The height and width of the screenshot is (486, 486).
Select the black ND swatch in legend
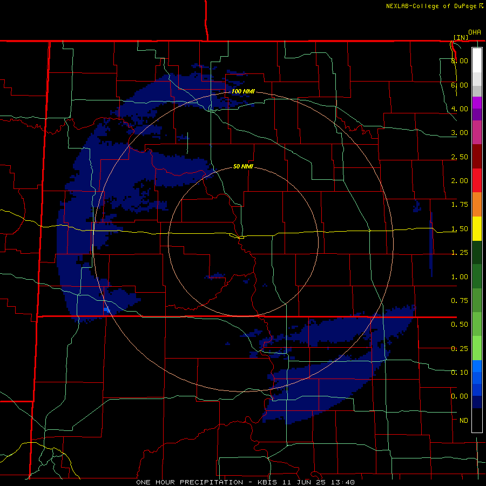pos(477,420)
